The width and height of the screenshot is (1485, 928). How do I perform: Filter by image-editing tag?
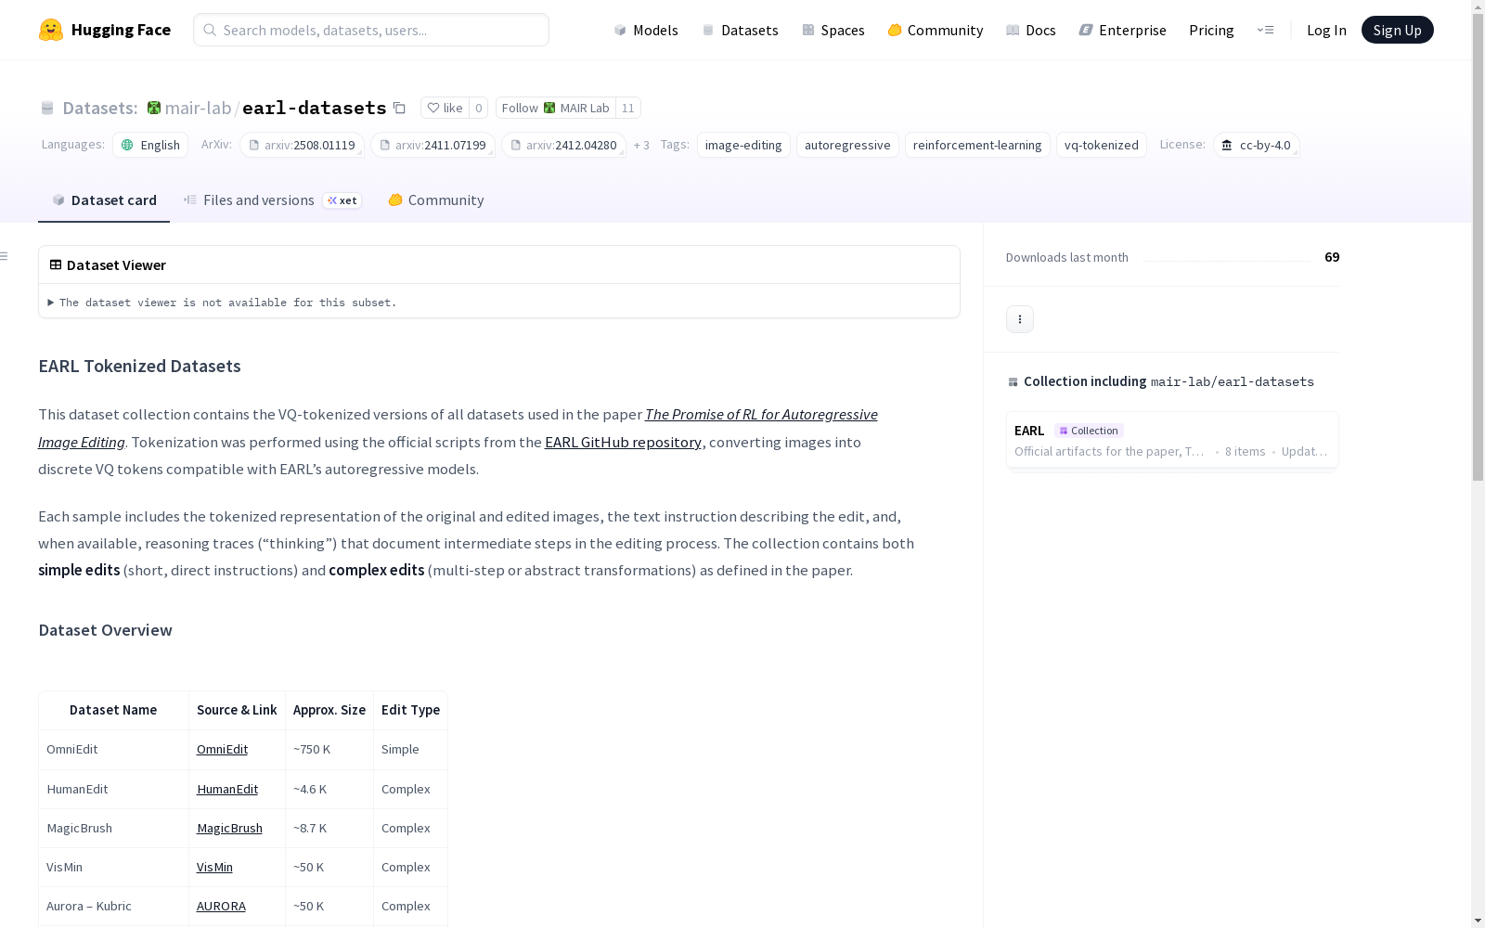tap(743, 145)
